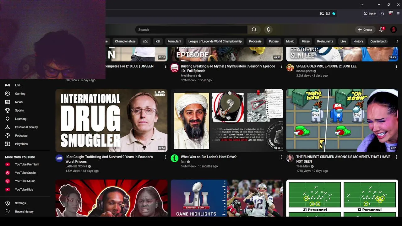Open the browser extensions puzzle icon
Screen dimensions: 402x226
[x=382, y=13]
